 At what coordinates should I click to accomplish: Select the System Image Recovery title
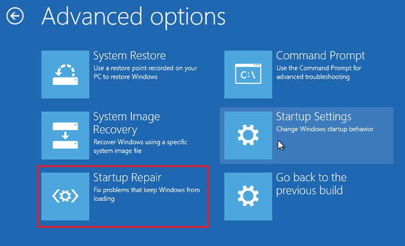[127, 123]
